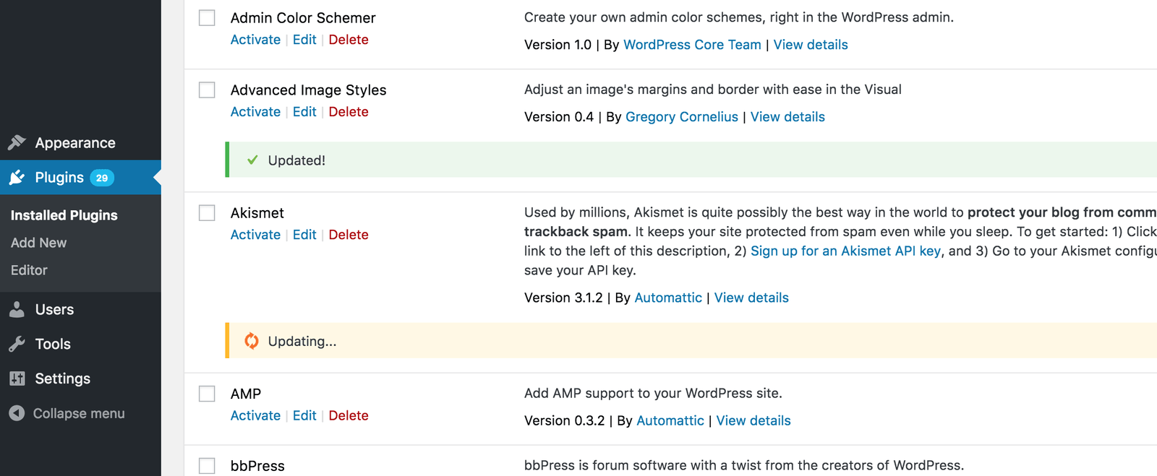Click the bbPress plugin name
Viewport: 1157px width, 476px height.
257,466
